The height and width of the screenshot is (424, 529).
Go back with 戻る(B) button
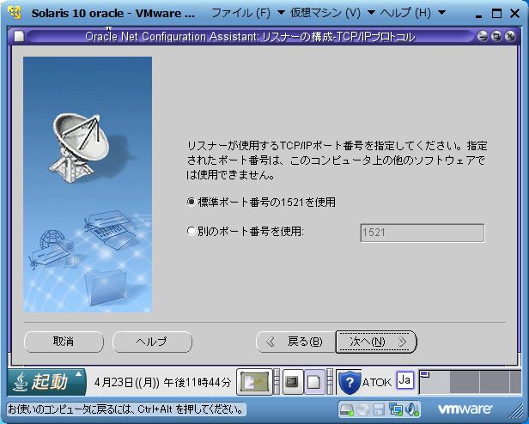click(296, 342)
